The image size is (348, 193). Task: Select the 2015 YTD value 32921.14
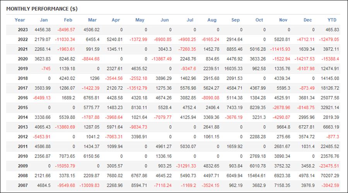coord(330,107)
